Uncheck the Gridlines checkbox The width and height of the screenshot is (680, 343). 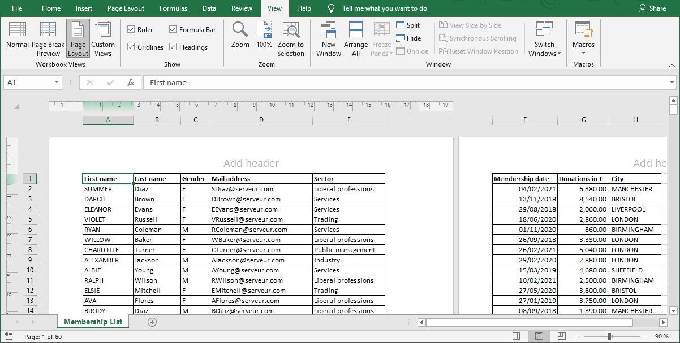point(130,47)
